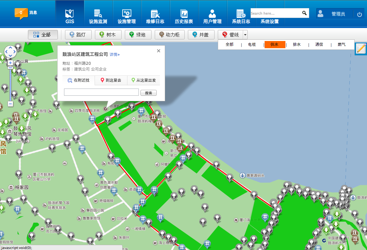Toggle the 路灯 streetlight layer filter

[78, 34]
